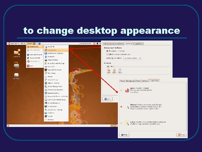Click the Sound icon in Preferences menu

tap(46, 116)
